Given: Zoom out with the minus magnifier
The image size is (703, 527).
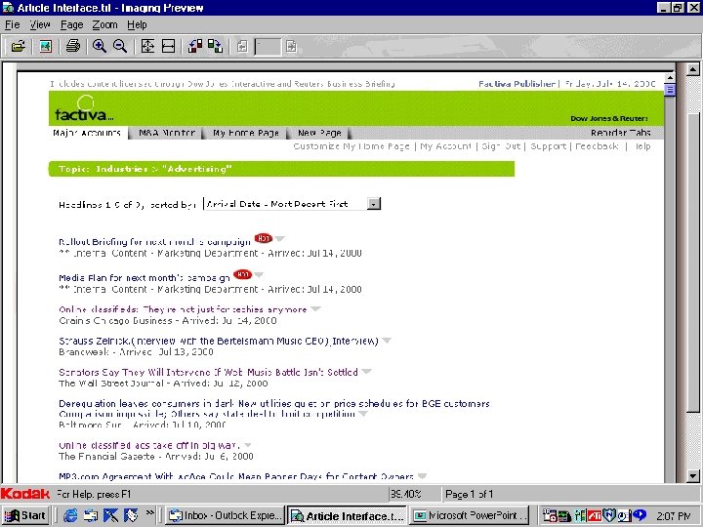Looking at the screenshot, I should 120,46.
